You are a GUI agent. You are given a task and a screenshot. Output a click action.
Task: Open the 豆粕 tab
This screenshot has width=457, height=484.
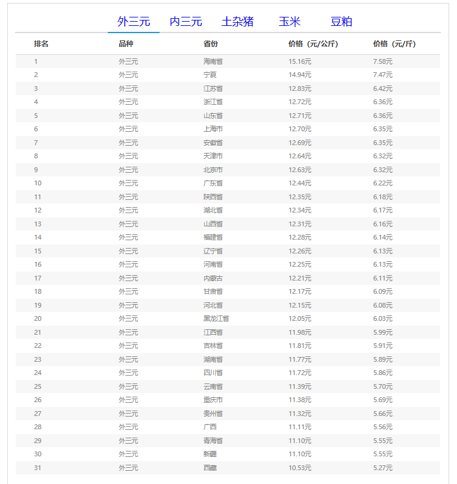coord(341,22)
